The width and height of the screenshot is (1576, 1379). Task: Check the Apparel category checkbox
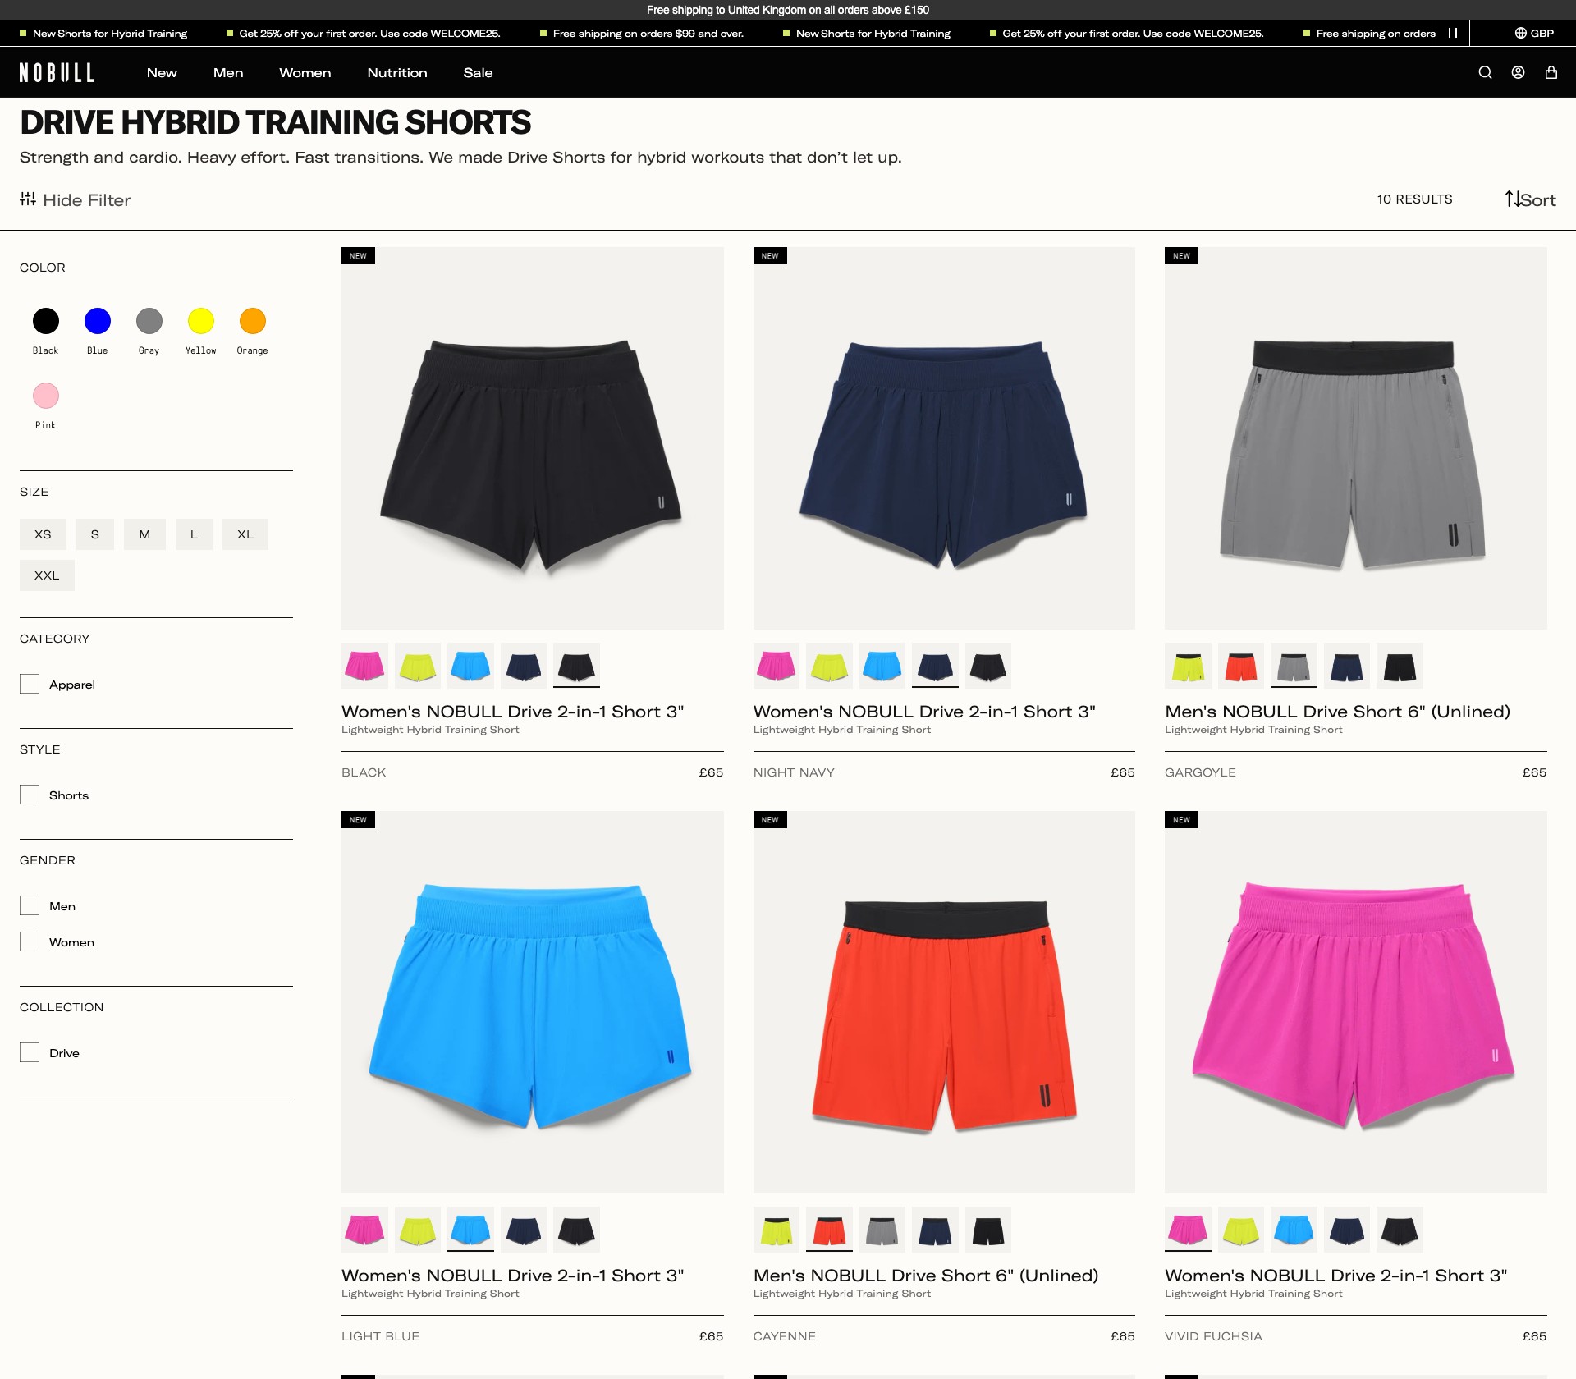pyautogui.click(x=30, y=684)
